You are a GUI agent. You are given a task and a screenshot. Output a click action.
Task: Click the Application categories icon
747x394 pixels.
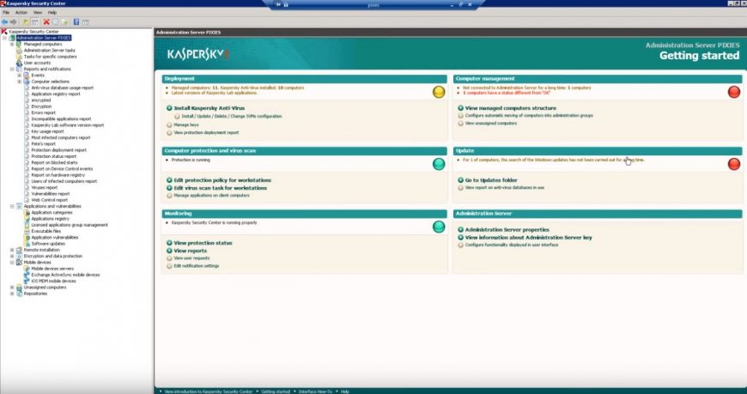click(x=27, y=213)
